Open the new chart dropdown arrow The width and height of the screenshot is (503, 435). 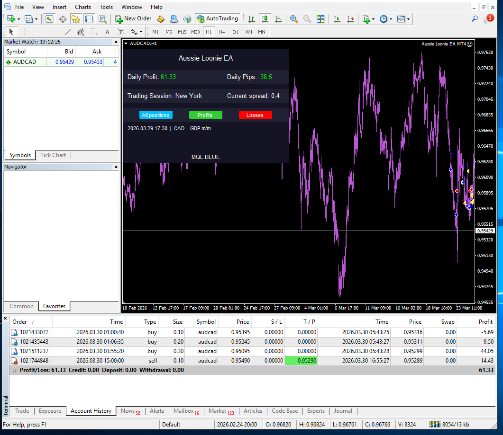pyautogui.click(x=18, y=19)
